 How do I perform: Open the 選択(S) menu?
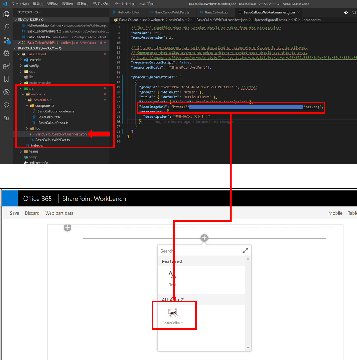tap(52, 4)
